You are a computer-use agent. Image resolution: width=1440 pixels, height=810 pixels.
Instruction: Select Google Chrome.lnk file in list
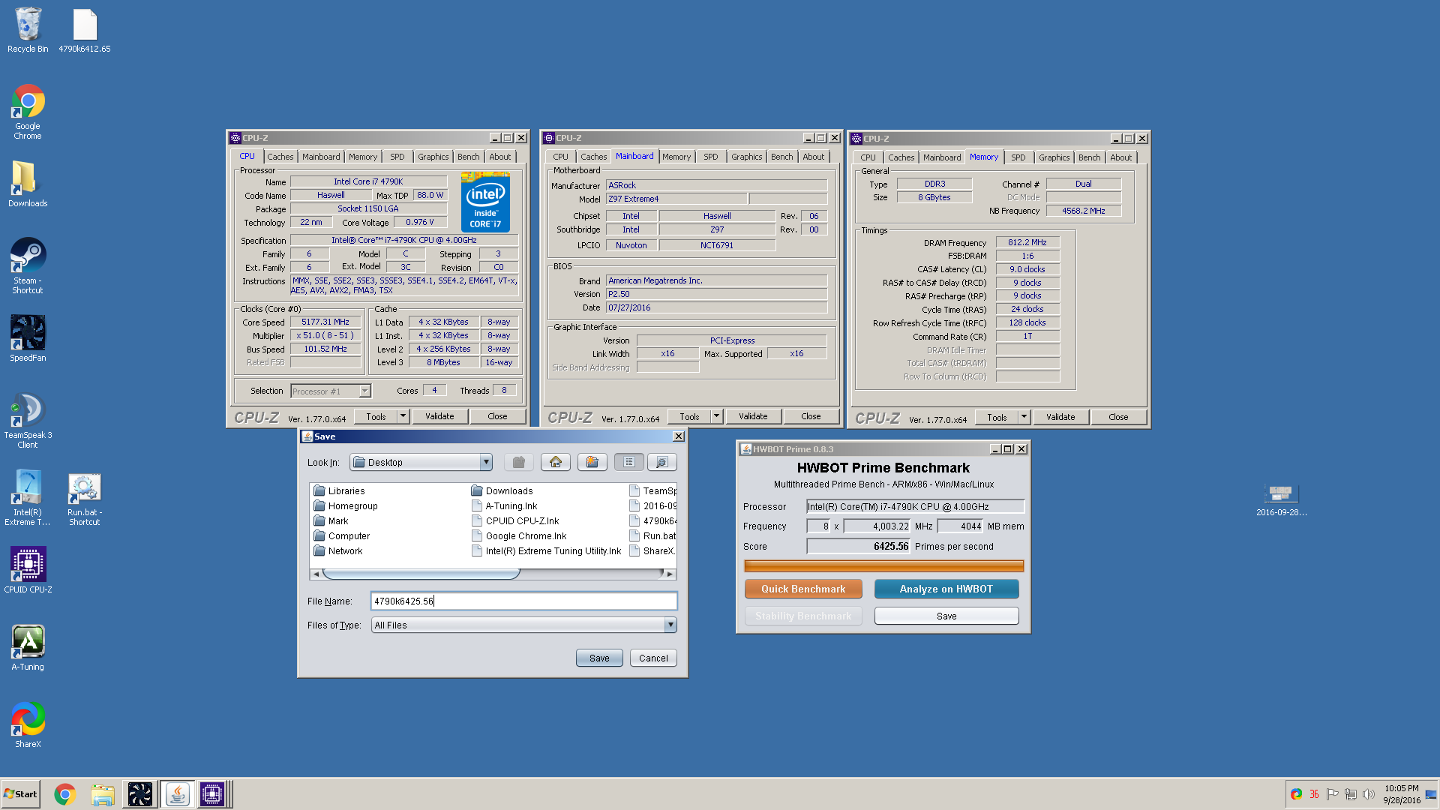point(518,535)
